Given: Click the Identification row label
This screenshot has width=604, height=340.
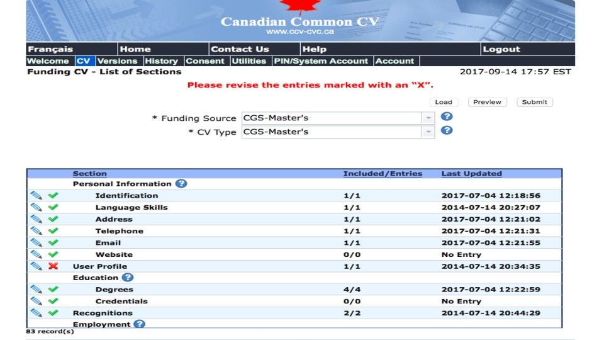Looking at the screenshot, I should click(126, 195).
